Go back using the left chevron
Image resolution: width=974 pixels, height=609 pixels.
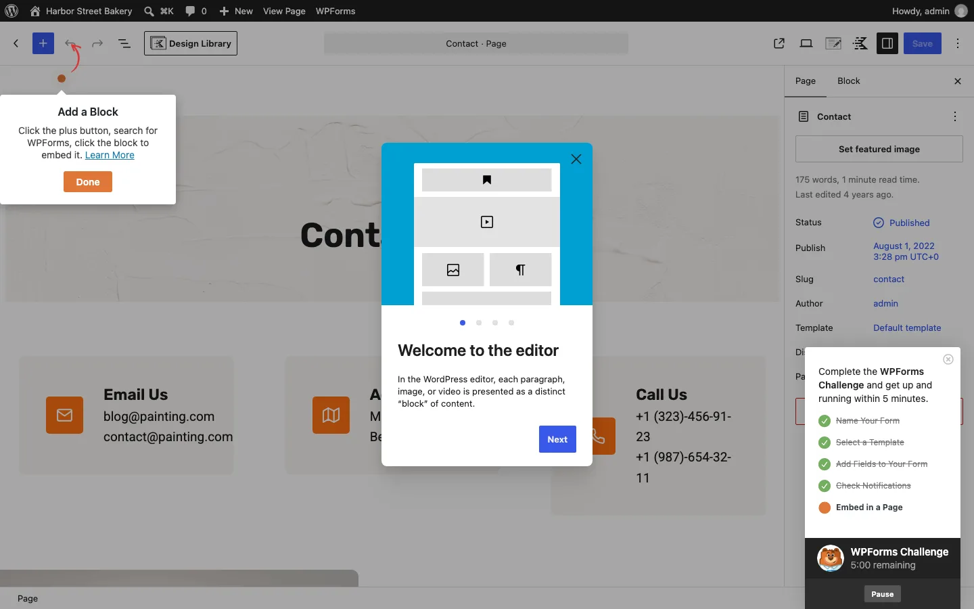click(x=16, y=43)
